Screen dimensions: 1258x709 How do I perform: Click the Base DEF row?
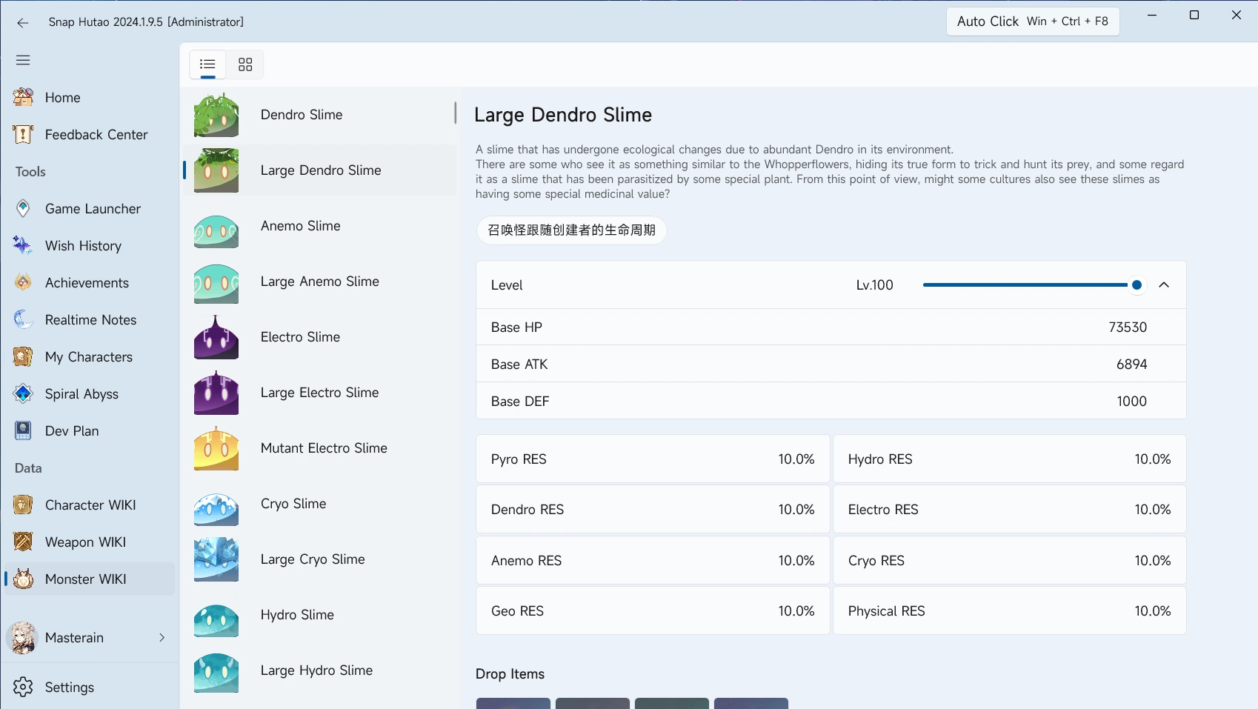(831, 402)
